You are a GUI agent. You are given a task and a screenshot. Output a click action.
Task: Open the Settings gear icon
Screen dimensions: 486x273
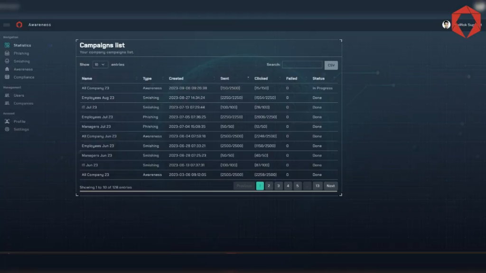pos(7,129)
